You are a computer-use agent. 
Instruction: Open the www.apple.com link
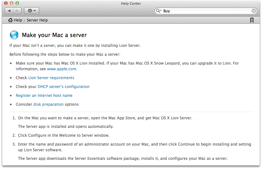tap(62, 69)
